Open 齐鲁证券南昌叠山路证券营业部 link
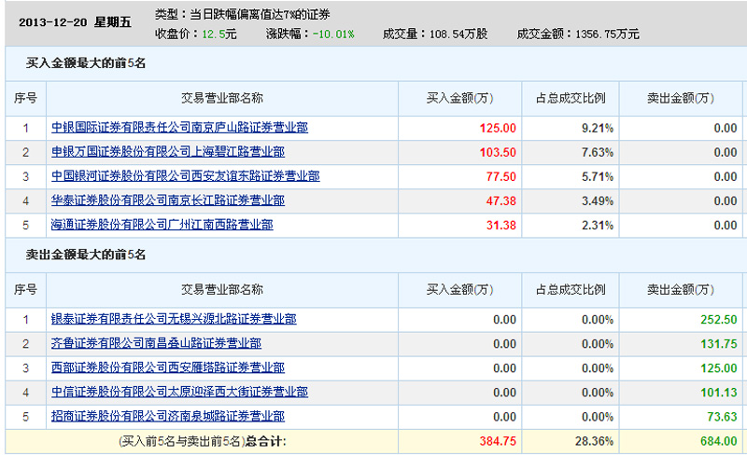The width and height of the screenshot is (747, 456). [156, 343]
